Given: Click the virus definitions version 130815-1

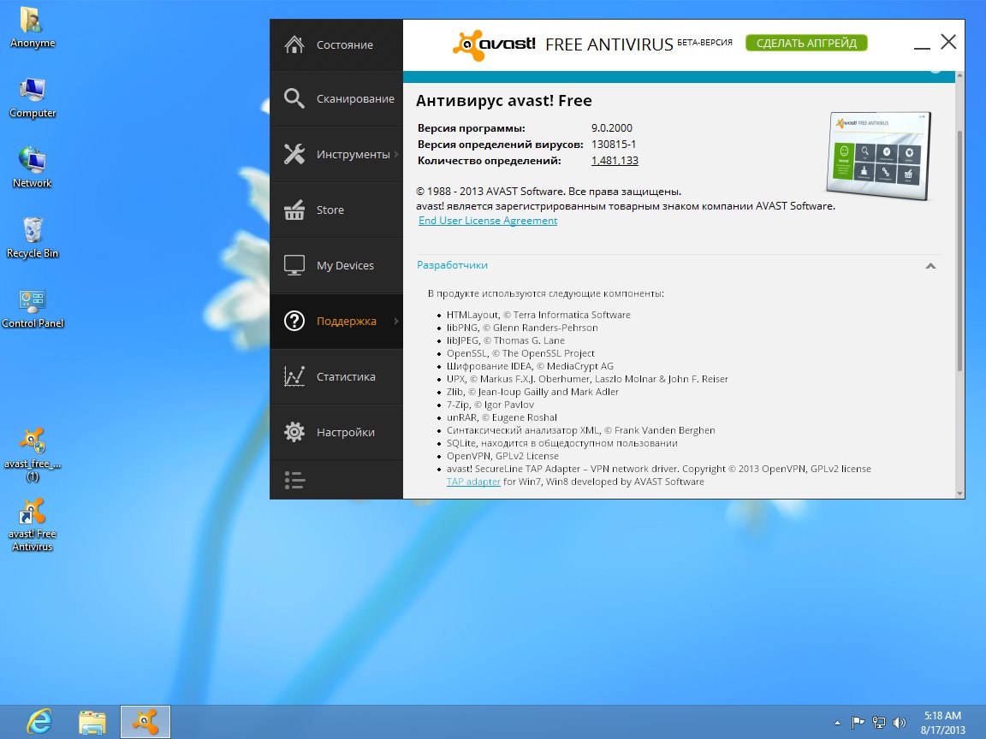Looking at the screenshot, I should (x=614, y=144).
